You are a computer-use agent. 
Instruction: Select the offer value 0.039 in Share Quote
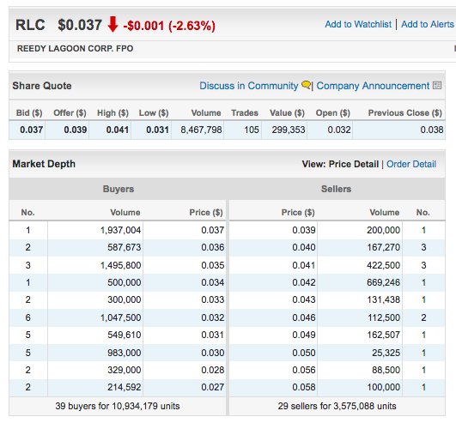(x=76, y=130)
